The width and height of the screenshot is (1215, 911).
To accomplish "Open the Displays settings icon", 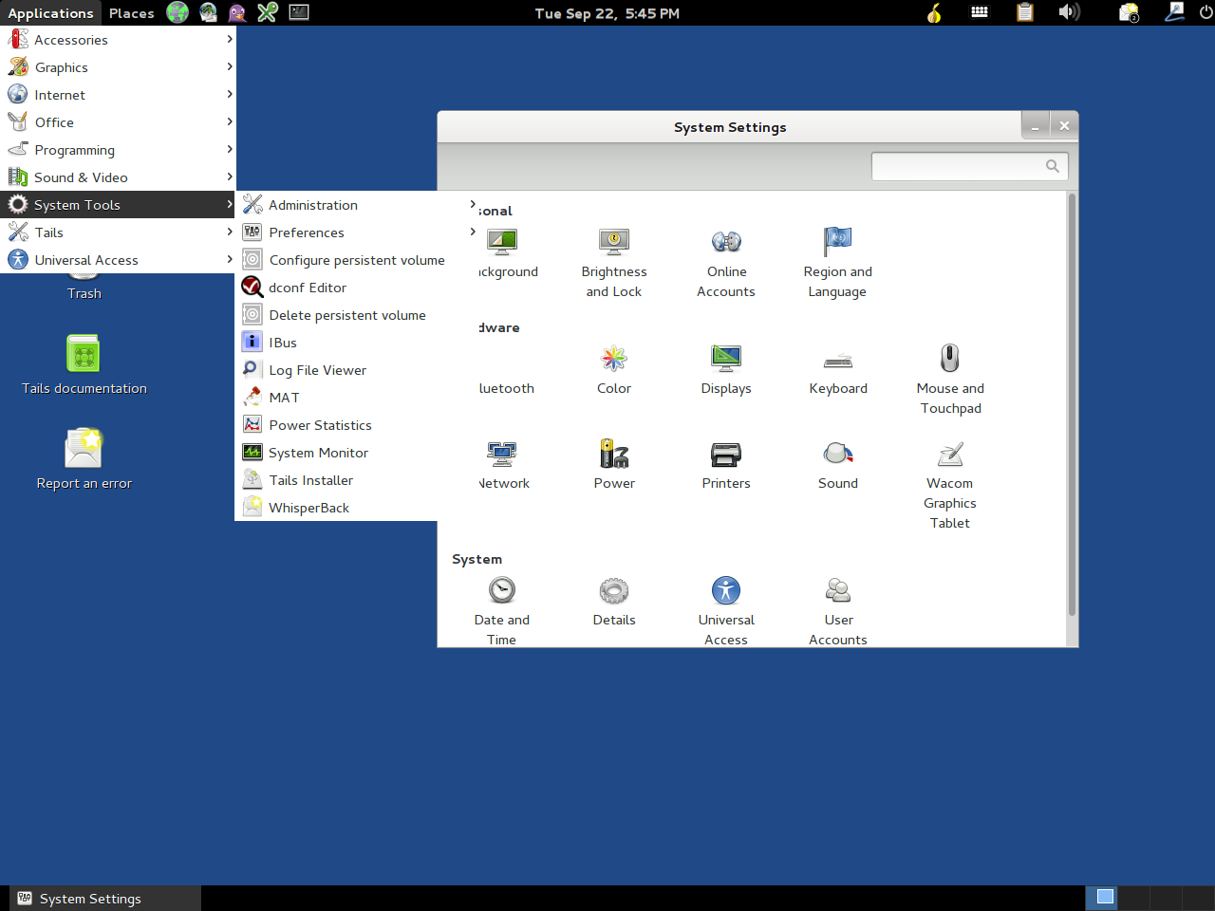I will (x=725, y=360).
